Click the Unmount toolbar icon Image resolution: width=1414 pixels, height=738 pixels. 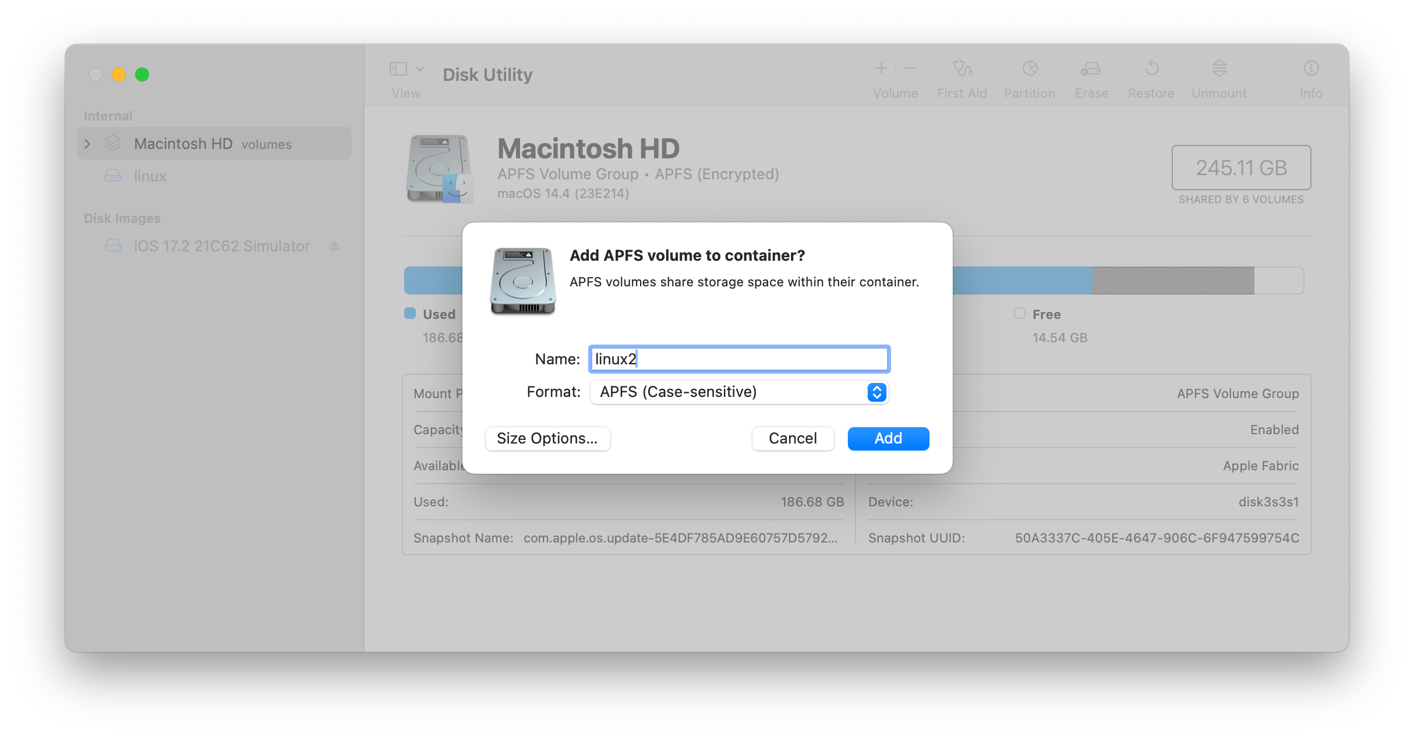tap(1219, 68)
